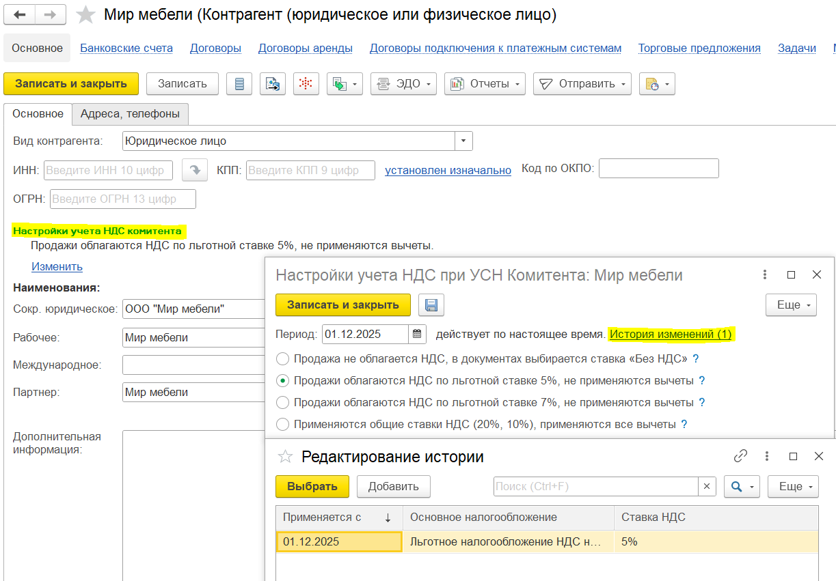Select the 7% reduced VAT rate option
The width and height of the screenshot is (836, 581).
[x=282, y=403]
